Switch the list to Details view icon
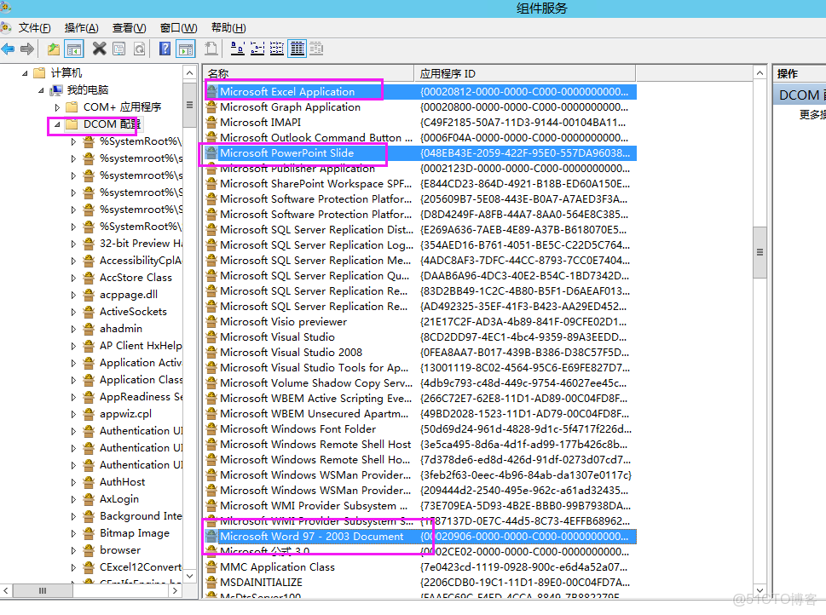The image size is (826, 615). 296,49
